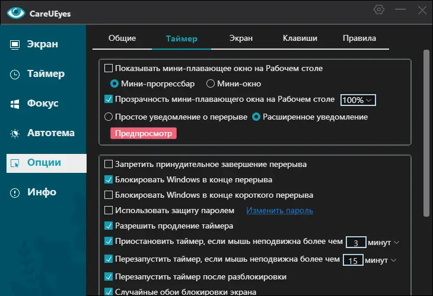This screenshot has height=296, width=433.
Task: Close the CareUEyes window
Action: pyautogui.click(x=422, y=10)
